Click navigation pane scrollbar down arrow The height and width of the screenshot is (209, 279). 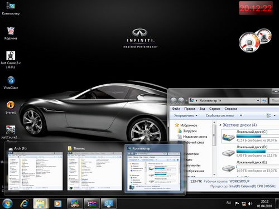[x=214, y=175]
